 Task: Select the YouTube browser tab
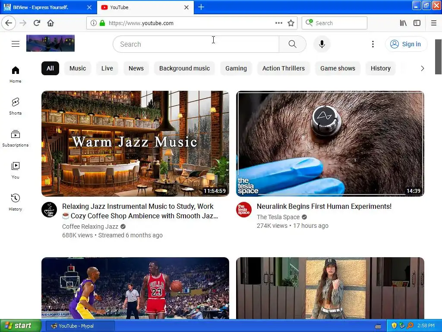tap(145, 7)
